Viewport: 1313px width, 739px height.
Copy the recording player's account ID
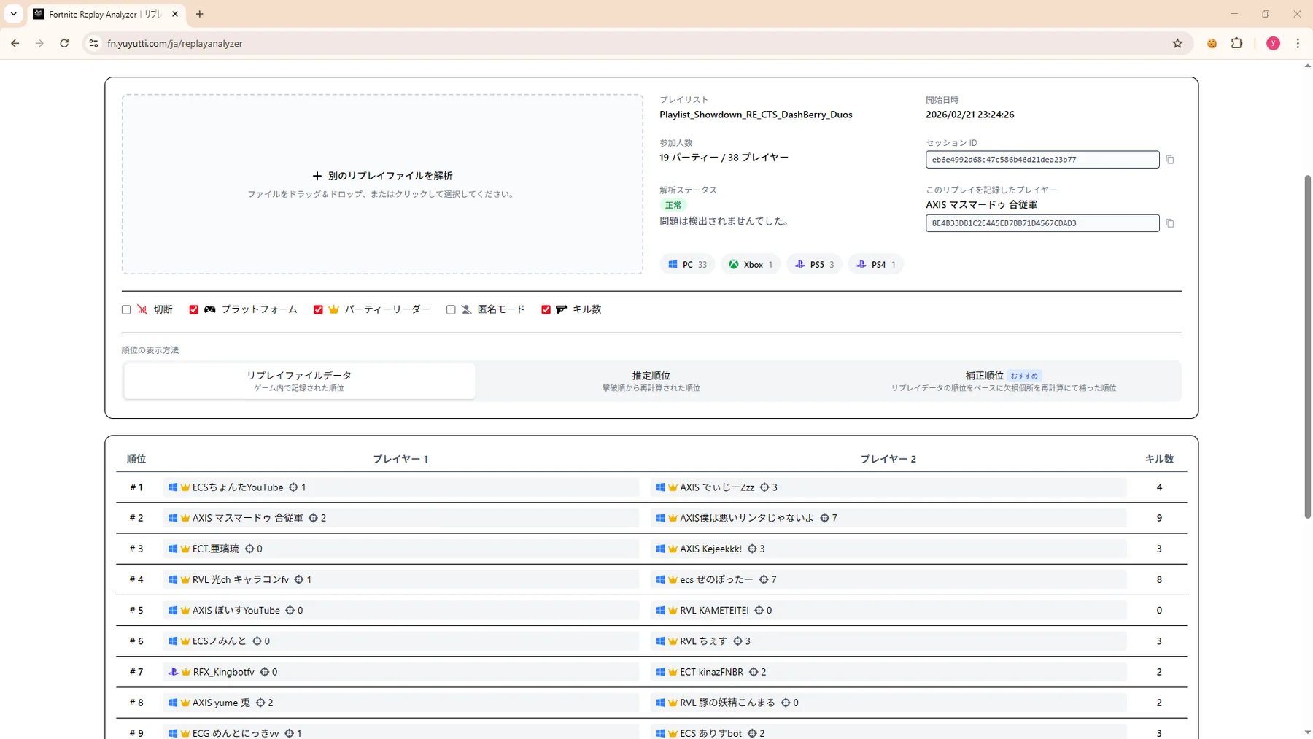(x=1170, y=223)
